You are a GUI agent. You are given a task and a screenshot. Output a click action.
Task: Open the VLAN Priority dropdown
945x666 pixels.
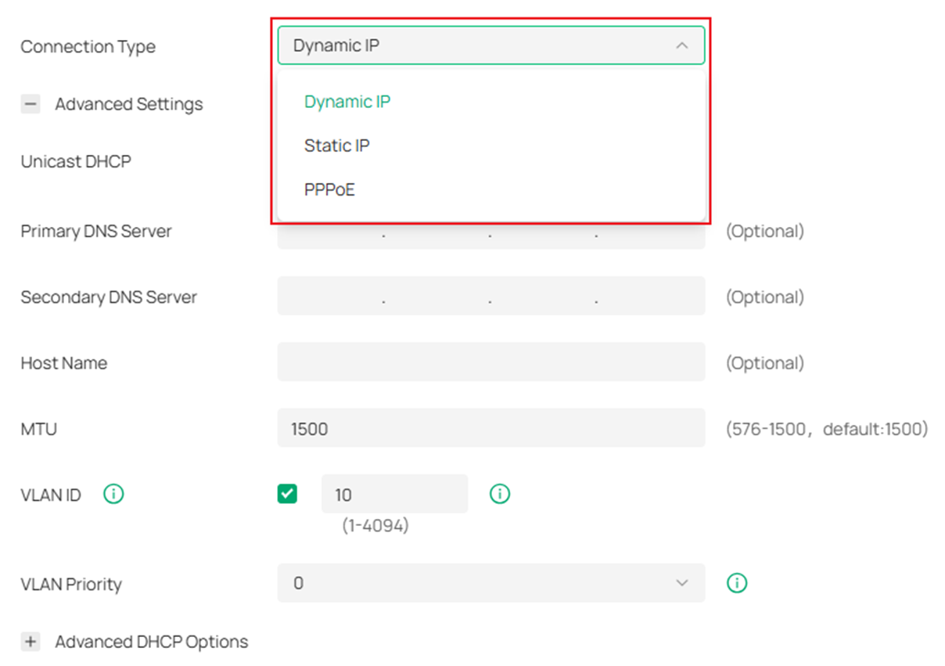pos(490,583)
